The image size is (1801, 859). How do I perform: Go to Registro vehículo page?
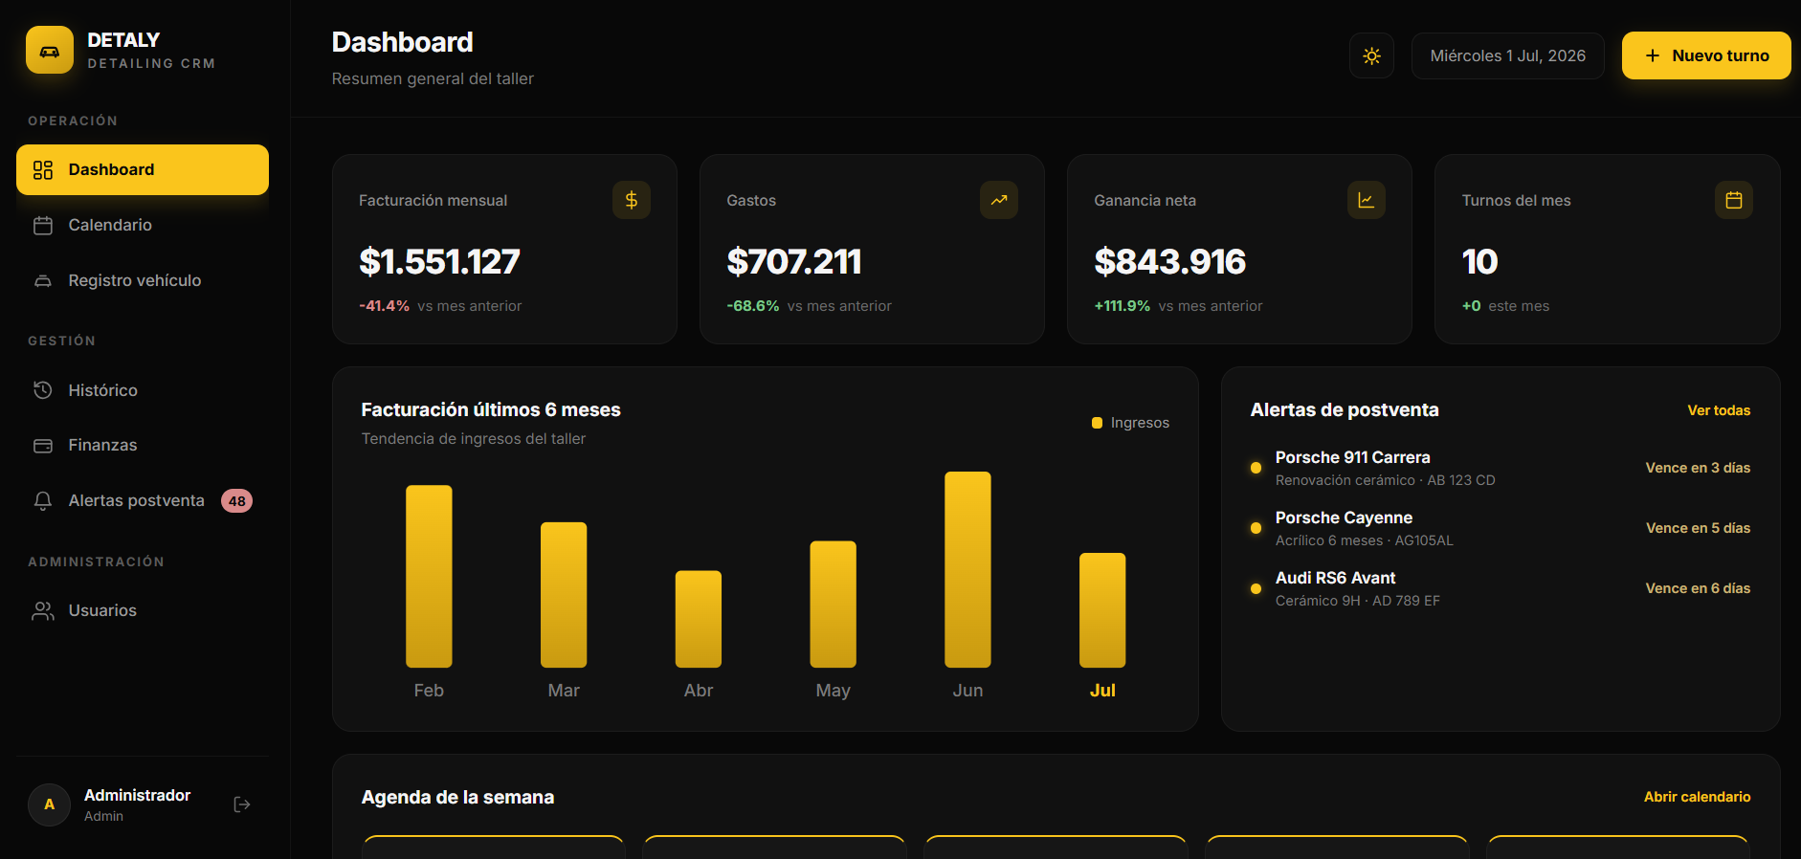tap(143, 280)
